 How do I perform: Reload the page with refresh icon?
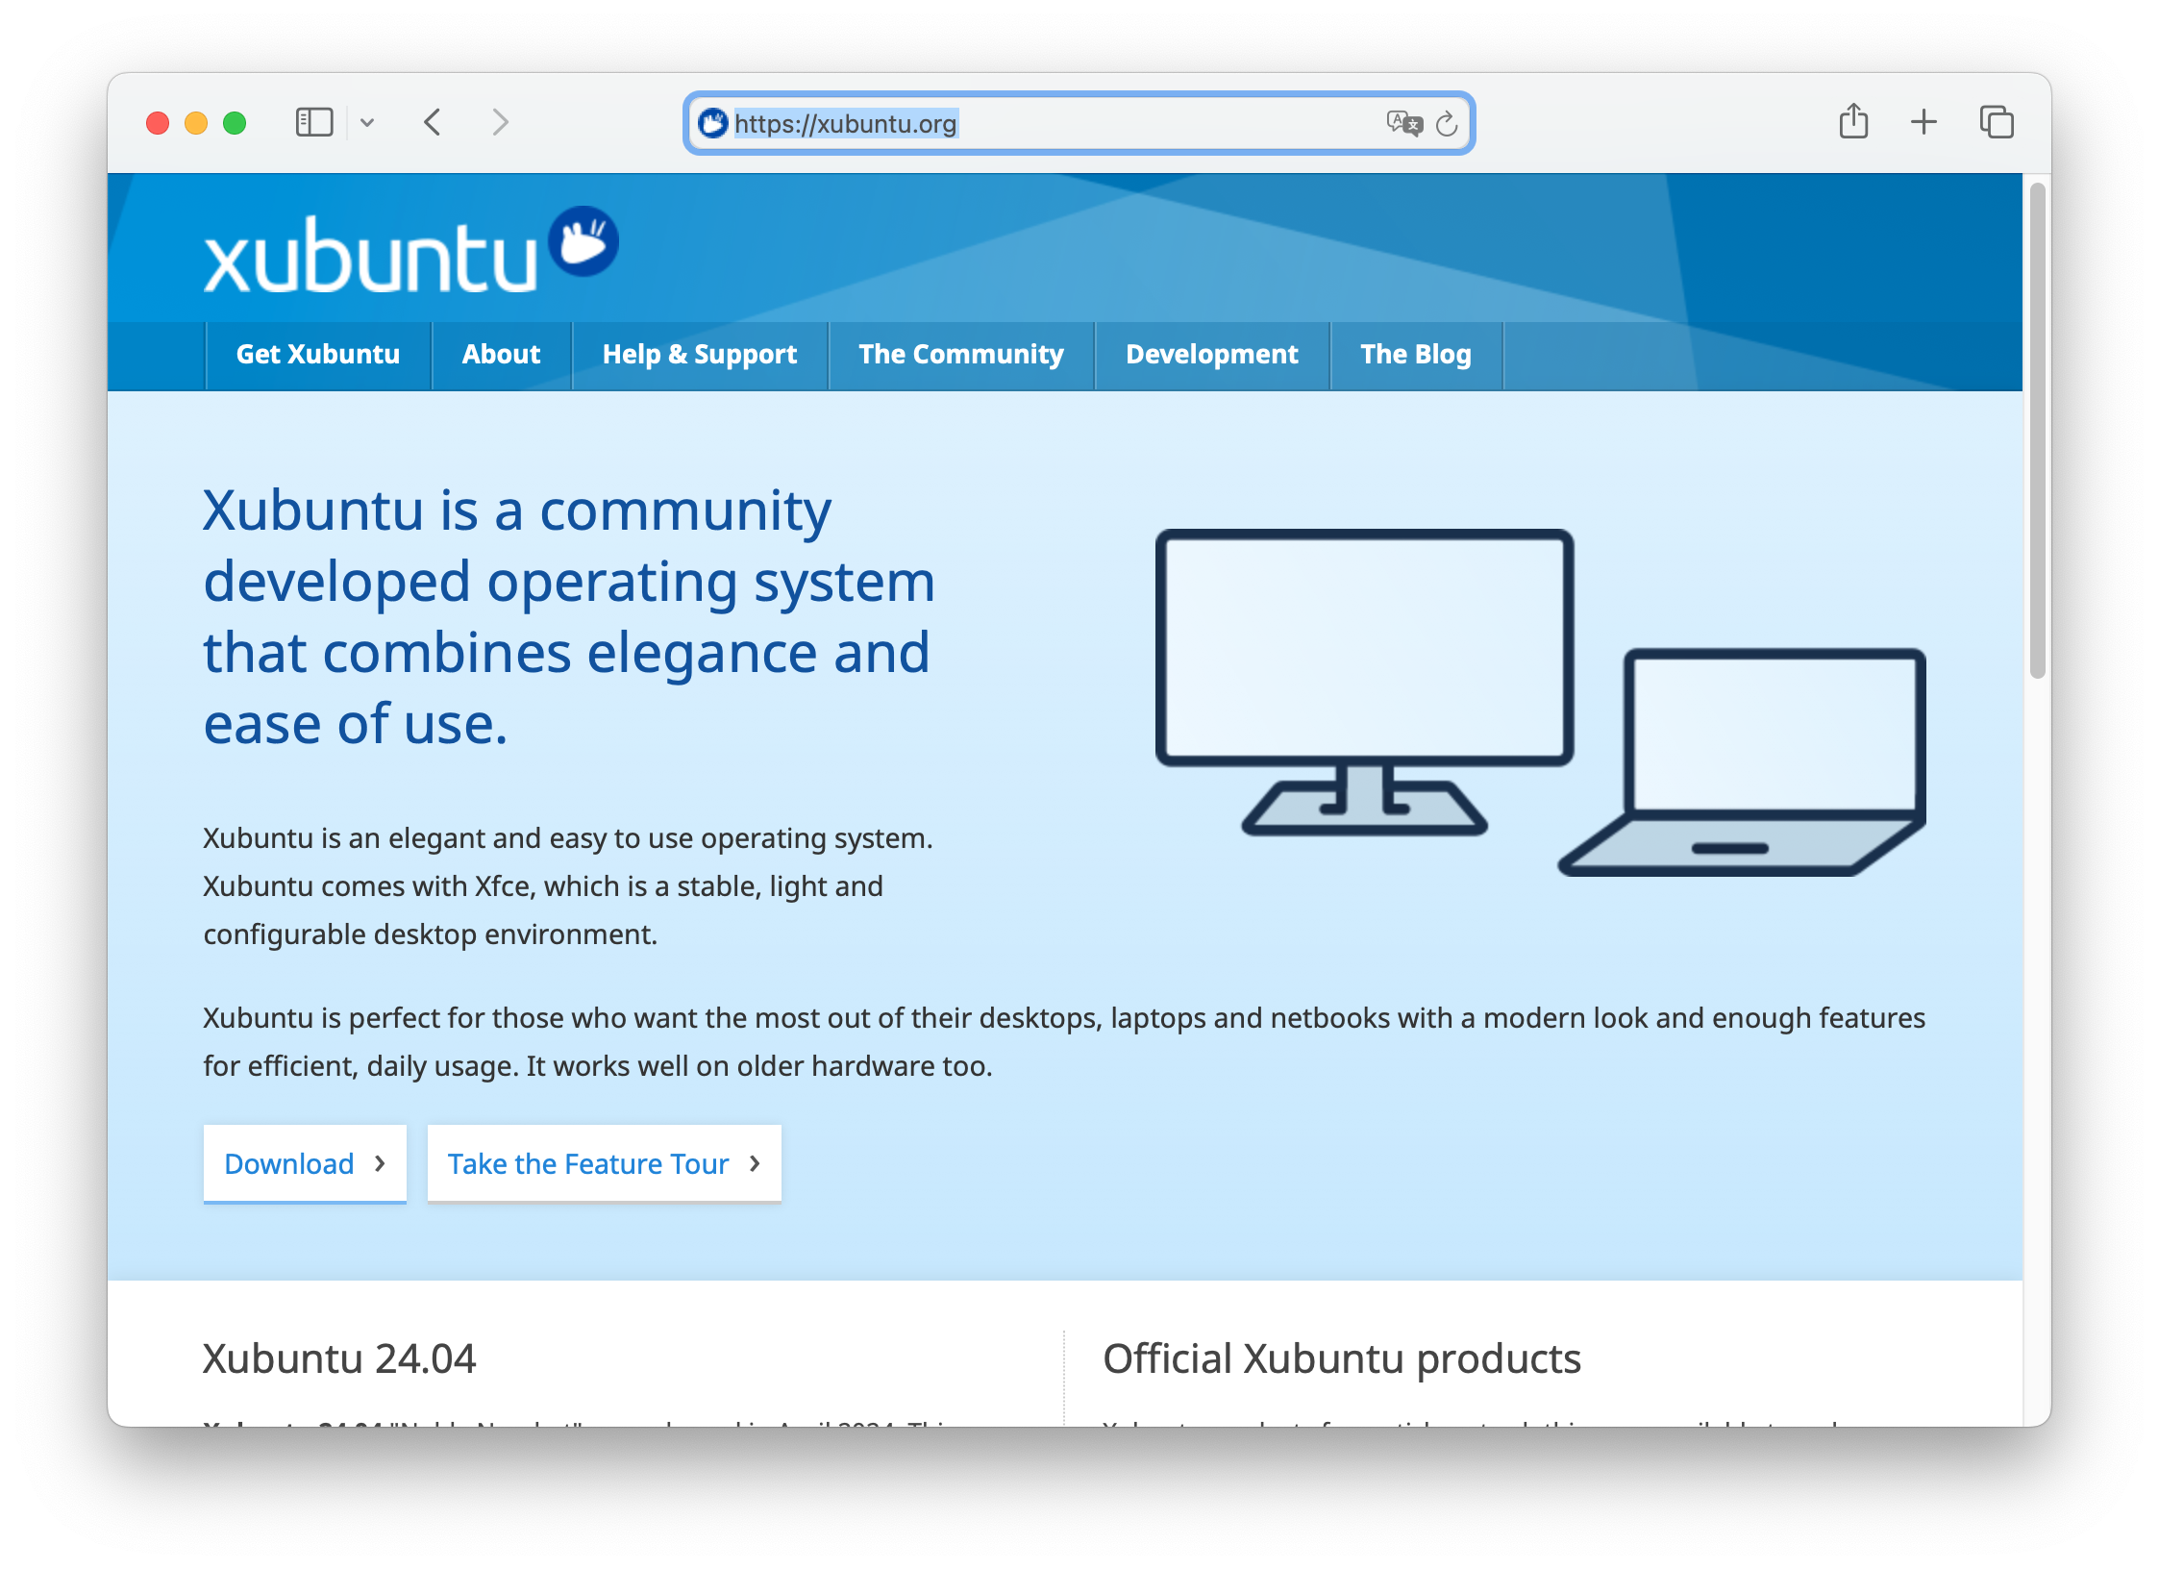point(1447,123)
